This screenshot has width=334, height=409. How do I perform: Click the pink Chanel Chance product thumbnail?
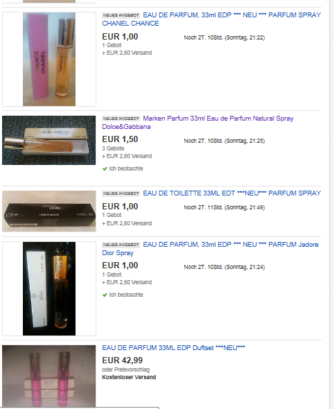49,59
